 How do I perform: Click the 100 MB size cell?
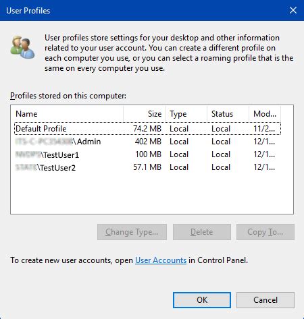click(148, 154)
